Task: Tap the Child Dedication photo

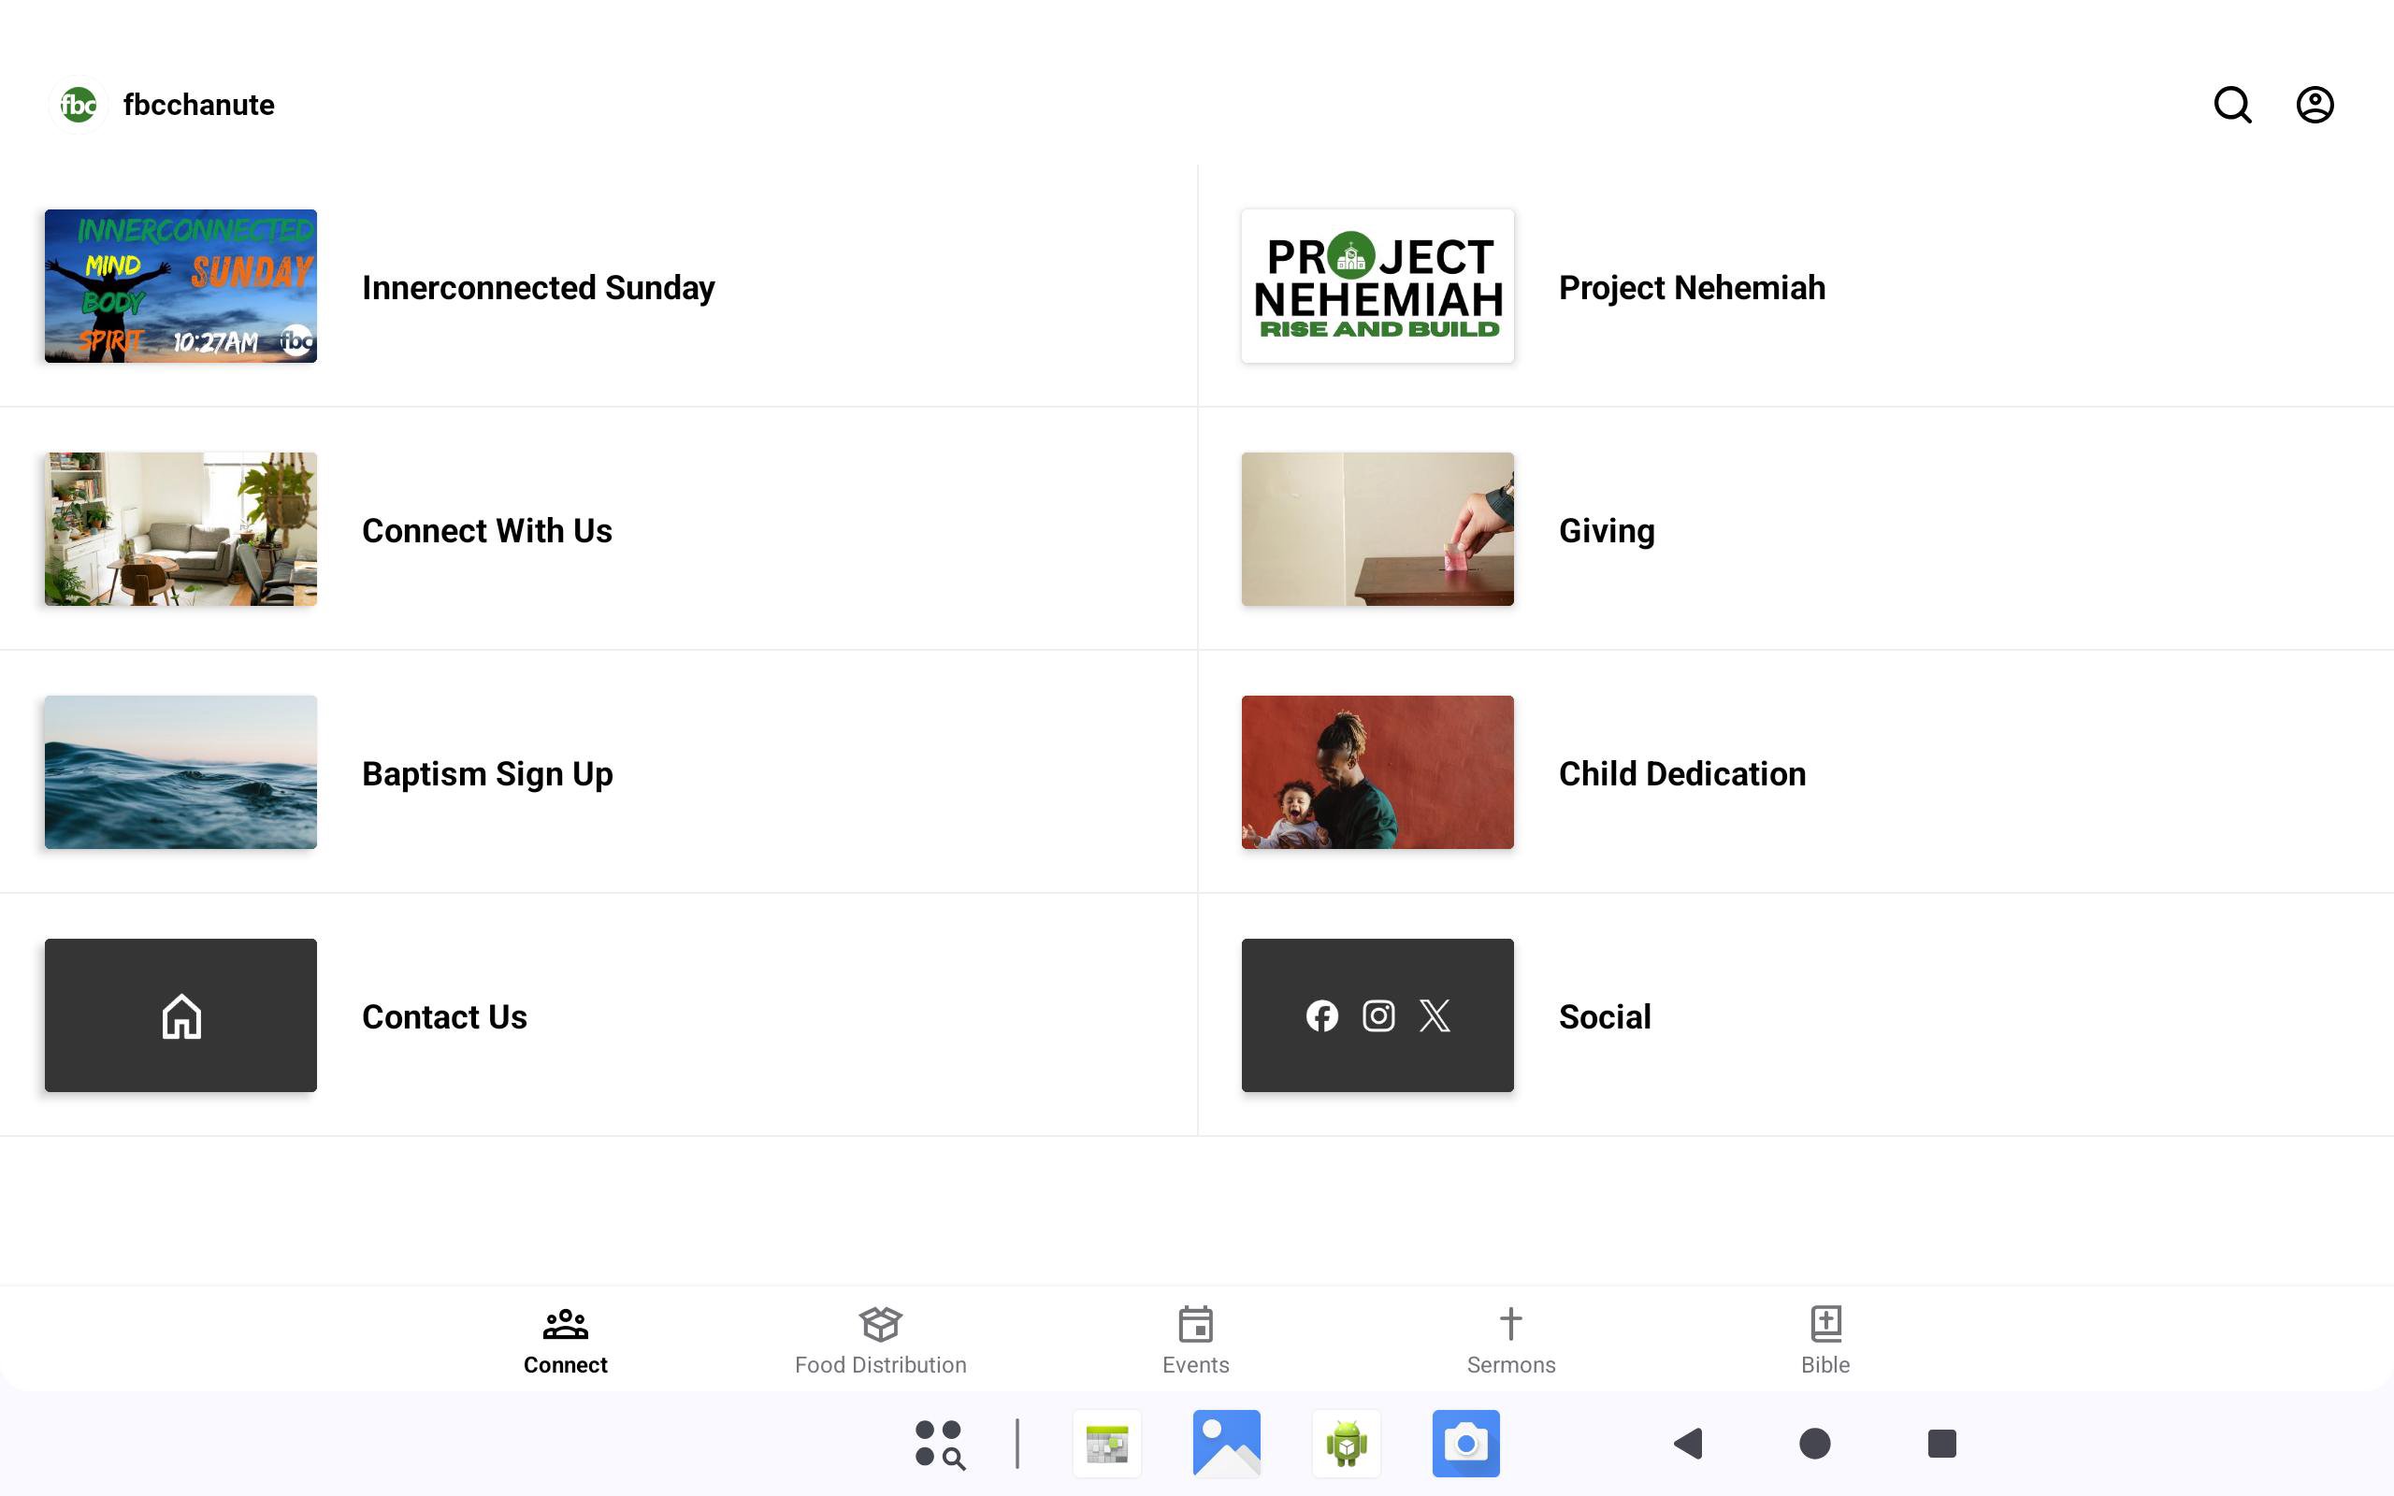Action: pos(1377,771)
